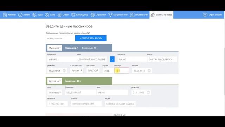Open the Бонусный счет icon
225x127 pixels.
point(110,15)
